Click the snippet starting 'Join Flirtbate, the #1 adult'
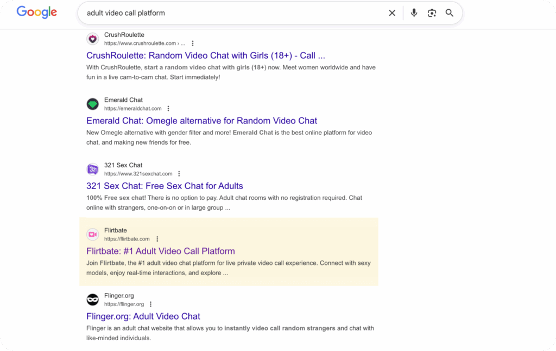Screen dimensions: 556x351 pyautogui.click(x=229, y=268)
